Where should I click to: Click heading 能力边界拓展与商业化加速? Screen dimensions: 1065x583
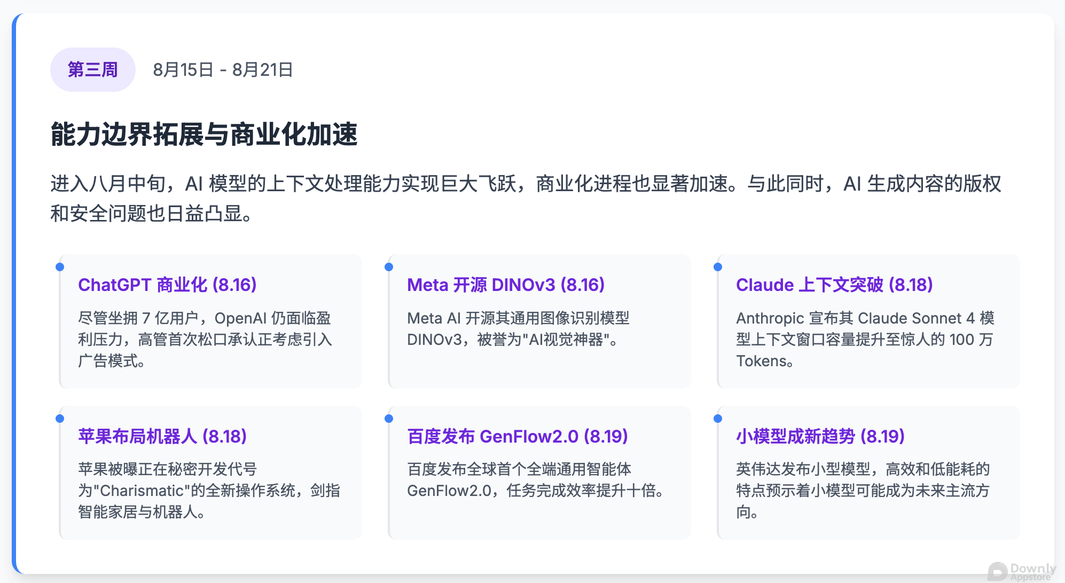coord(204,133)
